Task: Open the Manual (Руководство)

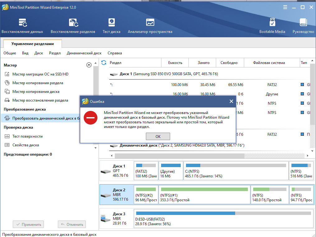Action: (303, 26)
